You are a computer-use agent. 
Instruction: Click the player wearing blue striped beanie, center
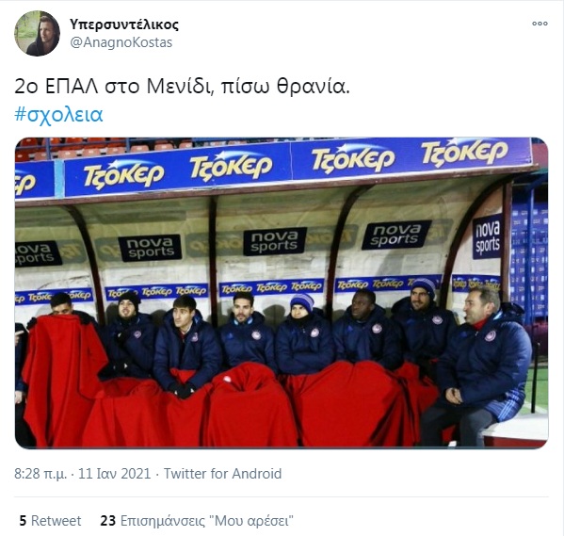pos(304,334)
